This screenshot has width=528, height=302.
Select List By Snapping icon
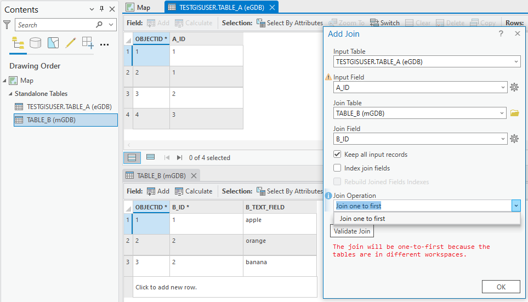coord(88,43)
